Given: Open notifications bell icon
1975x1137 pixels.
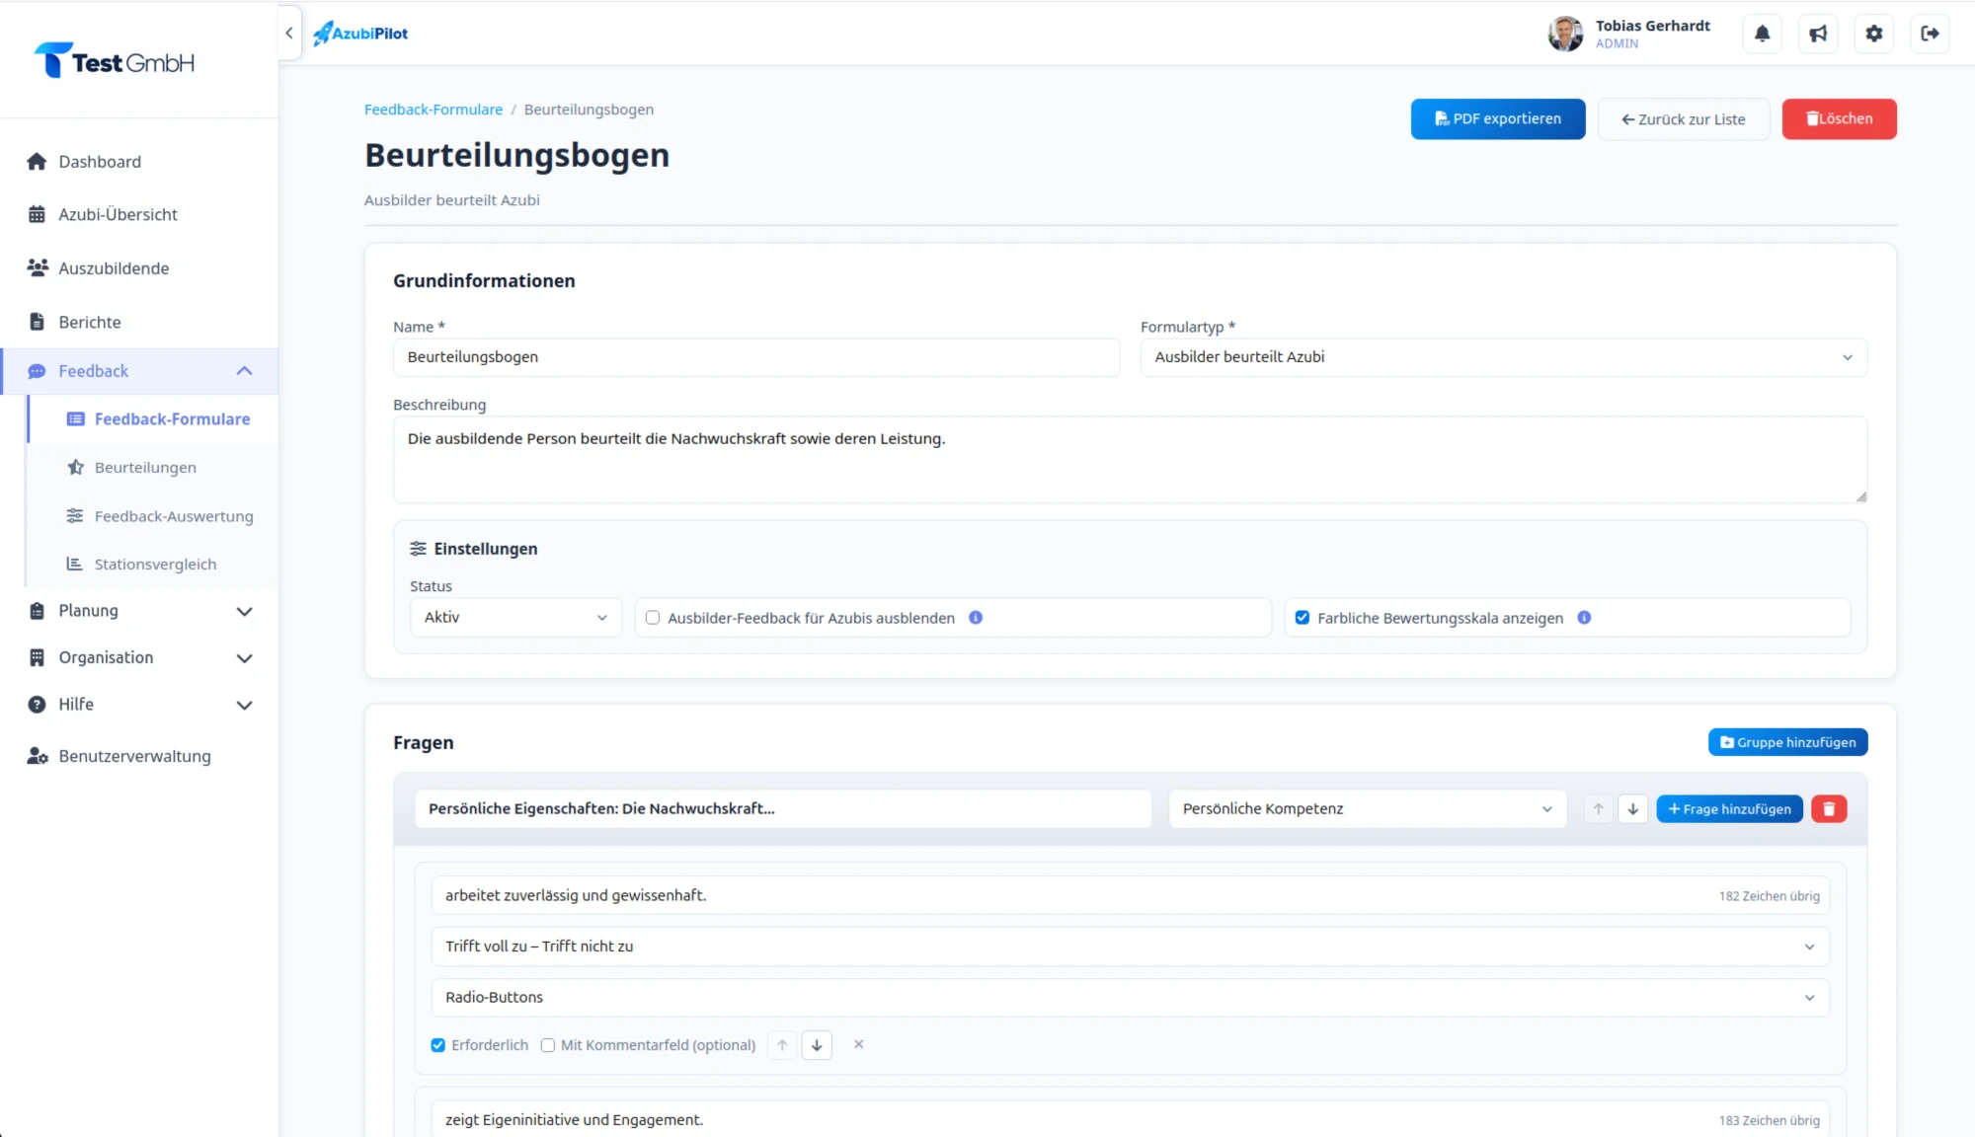Looking at the screenshot, I should point(1762,34).
